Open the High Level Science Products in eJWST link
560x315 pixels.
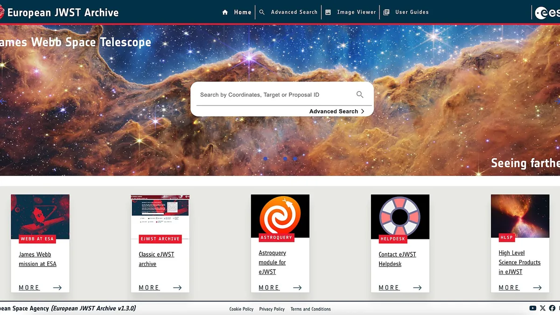coord(519,262)
